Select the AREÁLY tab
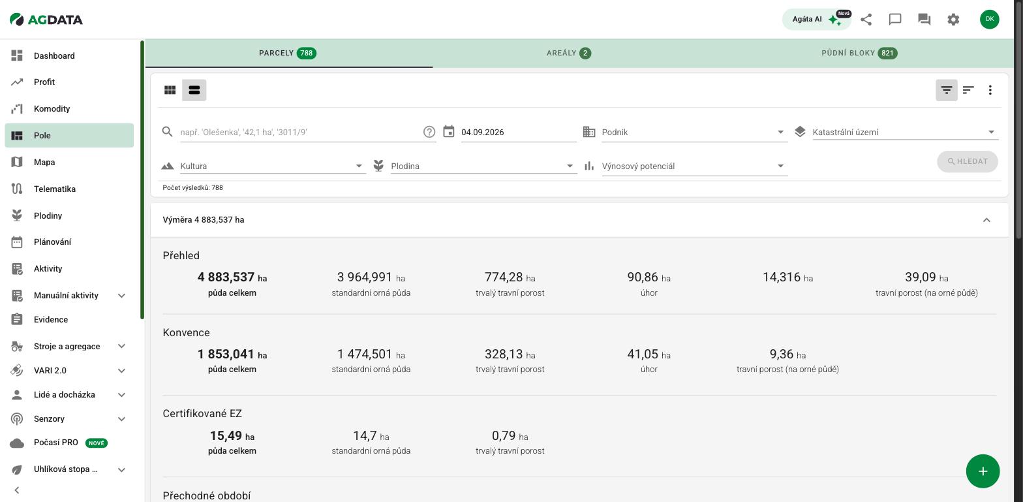The image size is (1023, 502). (x=569, y=54)
